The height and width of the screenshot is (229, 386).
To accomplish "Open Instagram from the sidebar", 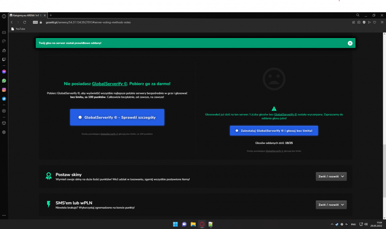I will pyautogui.click(x=4, y=90).
